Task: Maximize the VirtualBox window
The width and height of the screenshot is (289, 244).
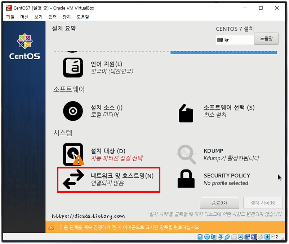Action: click(261, 8)
